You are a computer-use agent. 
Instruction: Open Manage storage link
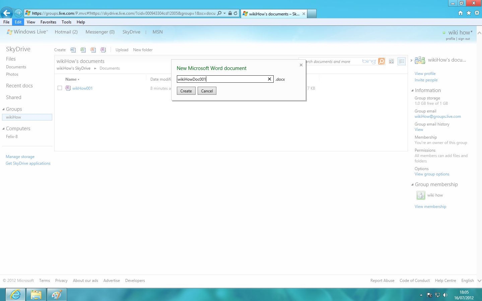tap(20, 157)
